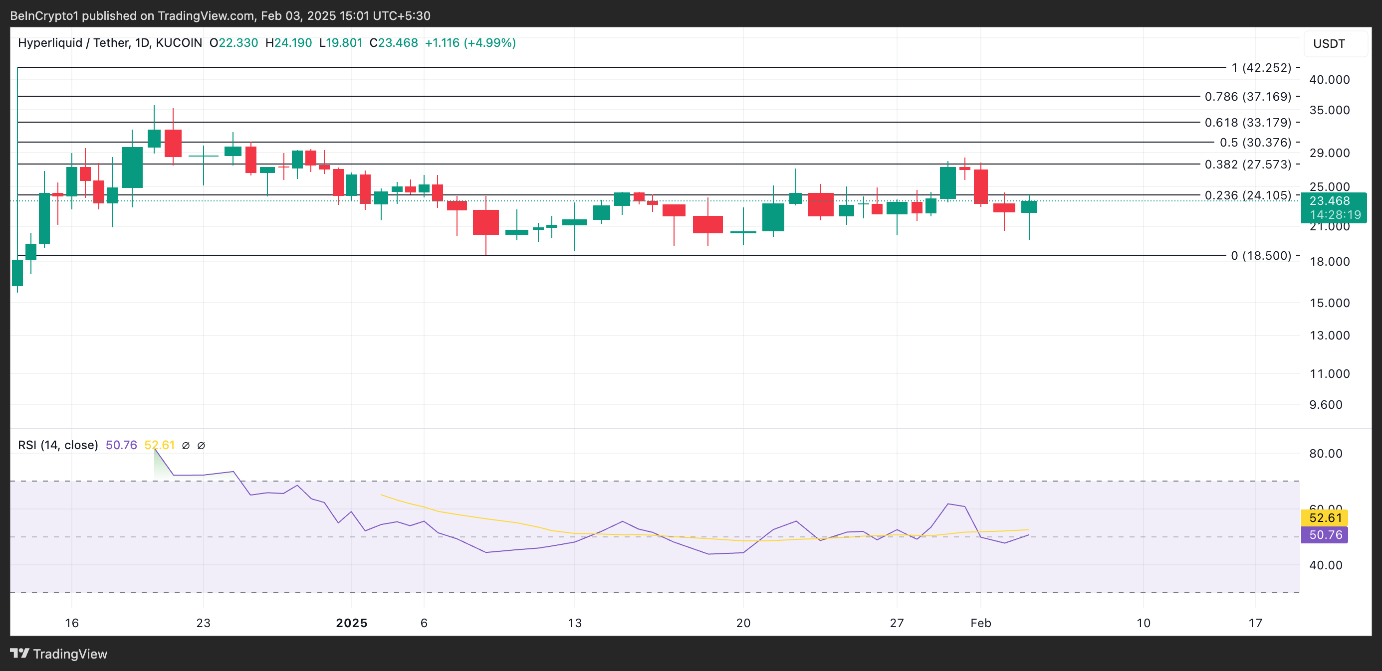Click the +1.116 (+4.99%) change value
1382x671 pixels.
(x=470, y=43)
